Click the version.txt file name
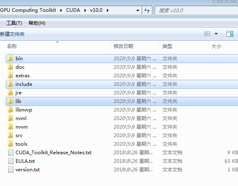238x186 pixels. tap(27, 169)
